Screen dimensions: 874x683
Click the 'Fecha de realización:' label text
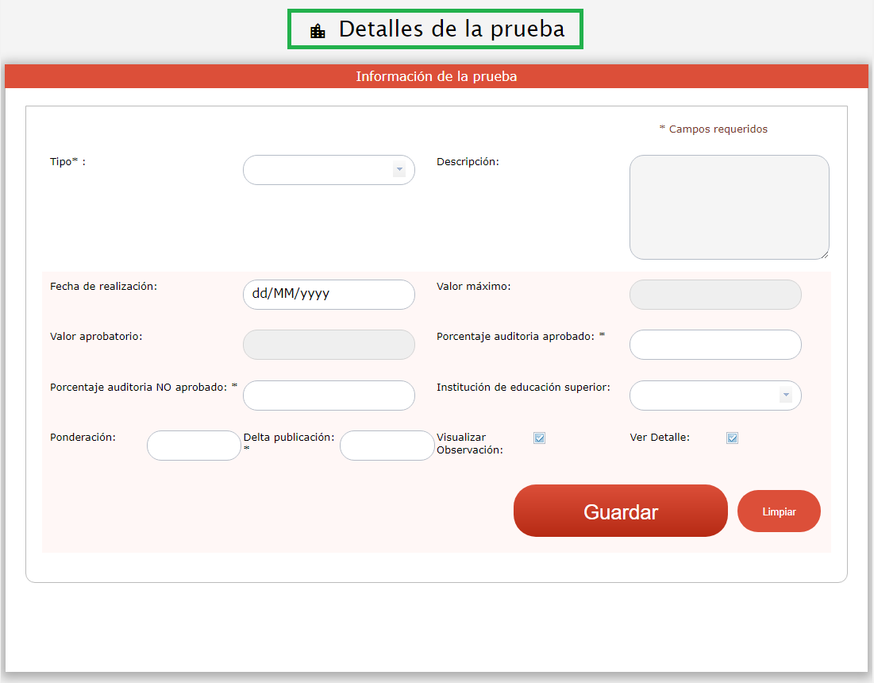[103, 286]
